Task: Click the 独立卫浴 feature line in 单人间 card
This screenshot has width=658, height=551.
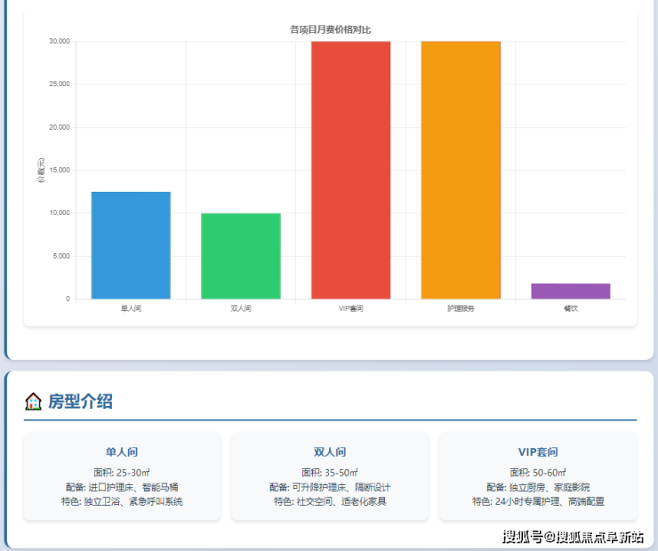Action: pyautogui.click(x=122, y=501)
